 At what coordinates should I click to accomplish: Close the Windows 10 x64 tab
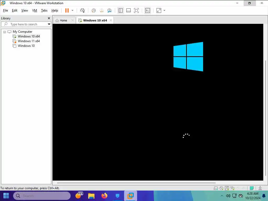coord(111,20)
